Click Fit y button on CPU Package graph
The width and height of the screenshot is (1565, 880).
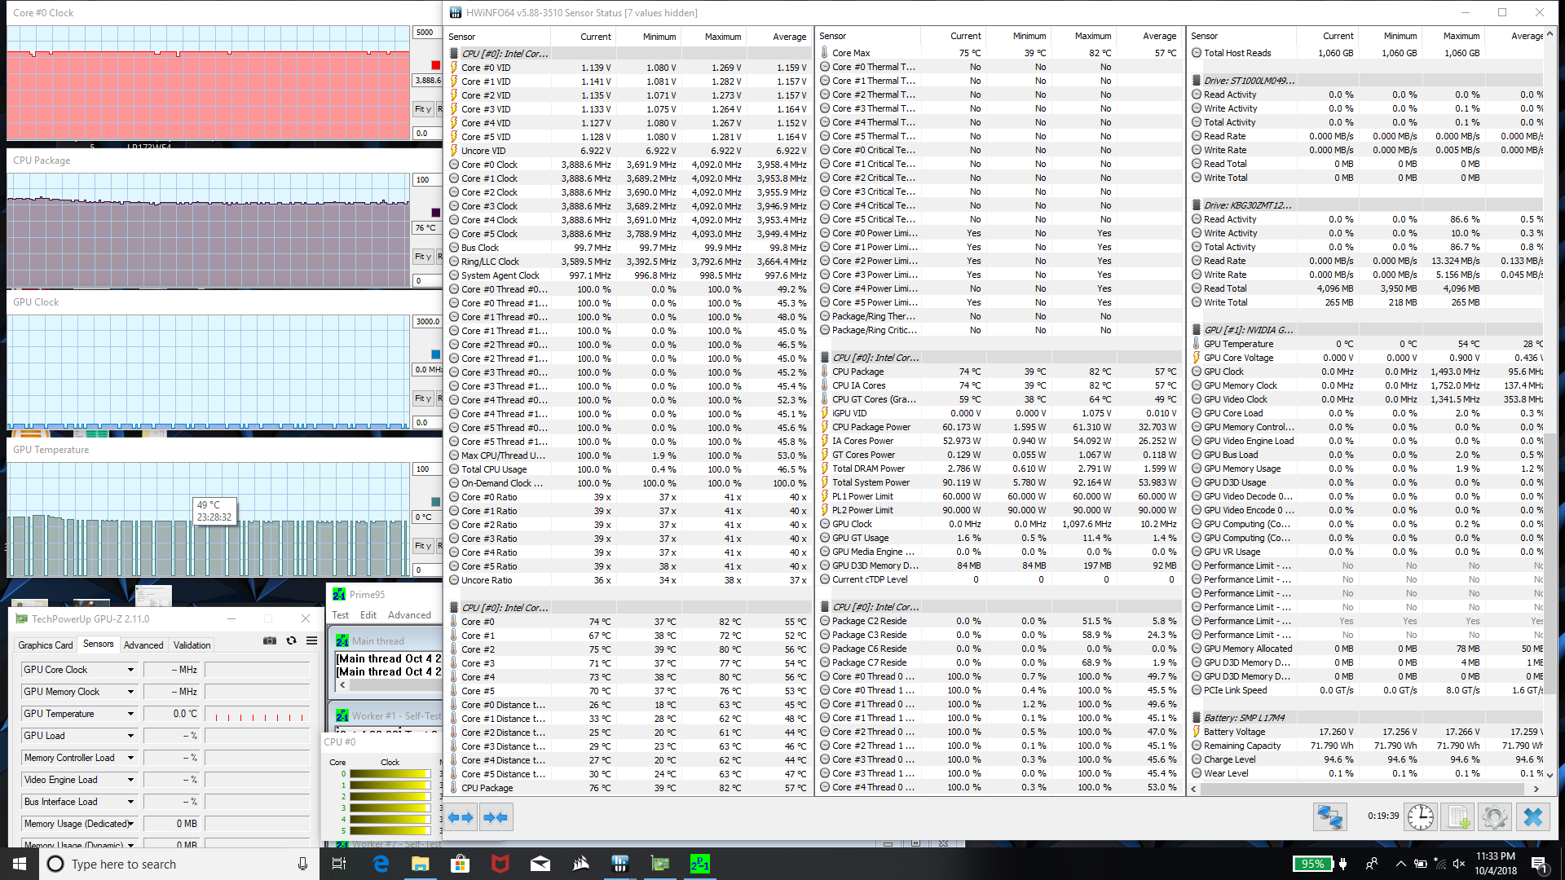(422, 257)
